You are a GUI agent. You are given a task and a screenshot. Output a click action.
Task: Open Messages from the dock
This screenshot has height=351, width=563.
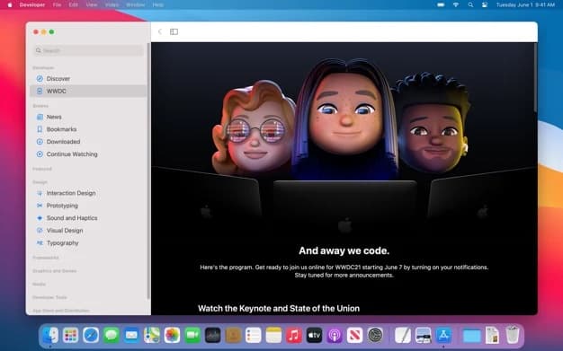[x=112, y=336]
